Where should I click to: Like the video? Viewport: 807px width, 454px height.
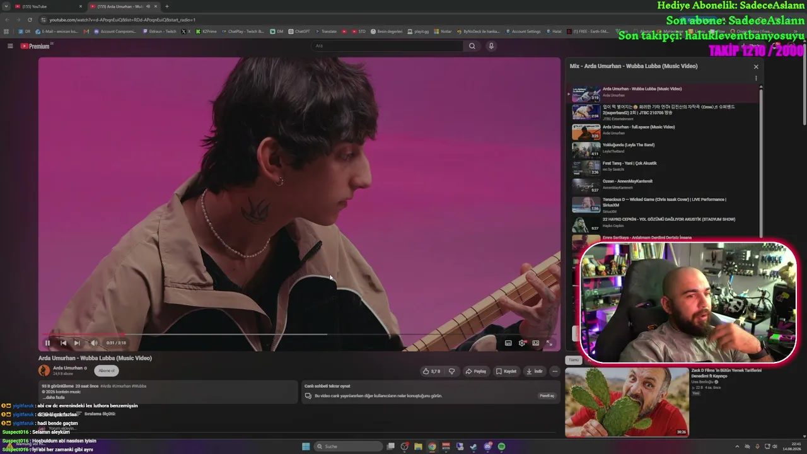[432, 371]
